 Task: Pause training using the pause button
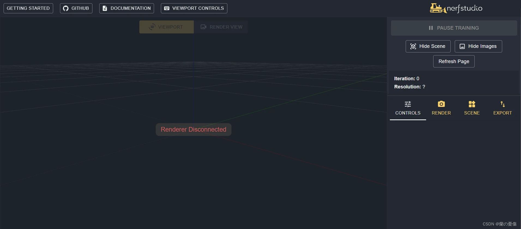click(454, 28)
